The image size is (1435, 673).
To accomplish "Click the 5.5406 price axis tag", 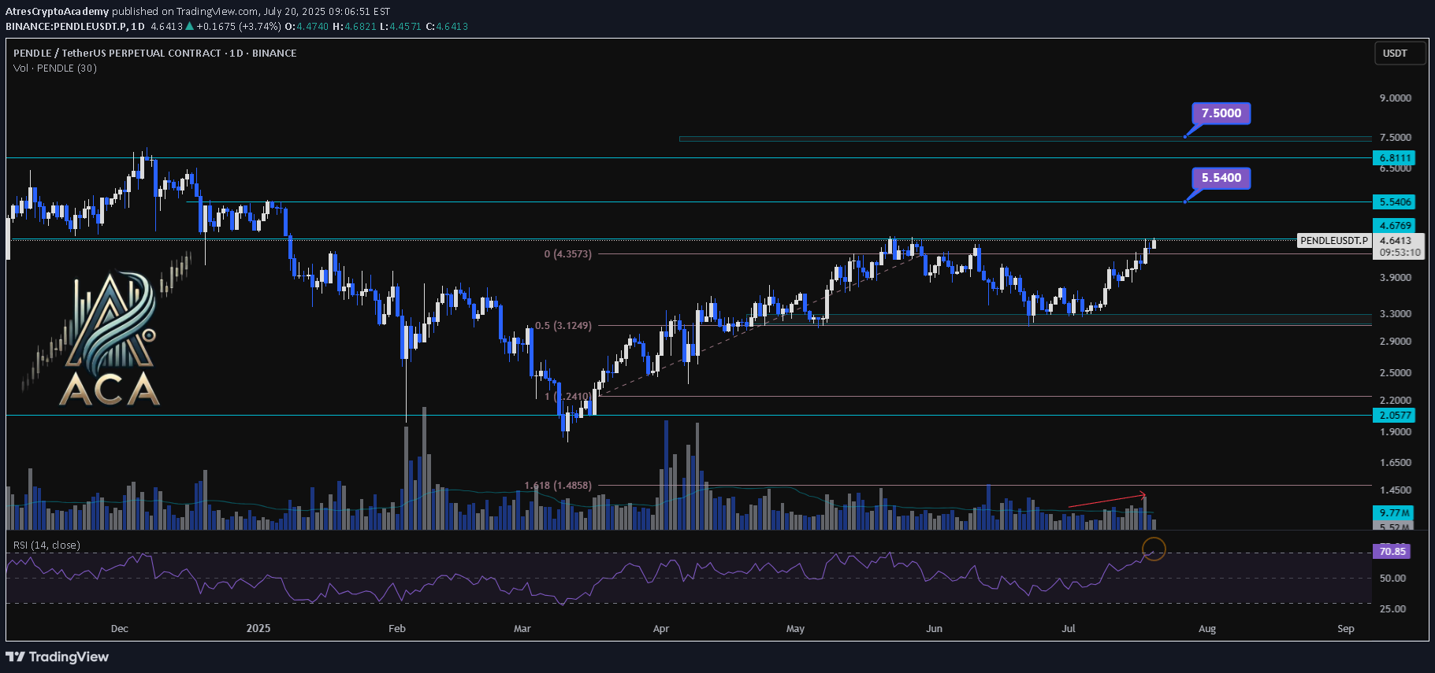I will tap(1394, 202).
